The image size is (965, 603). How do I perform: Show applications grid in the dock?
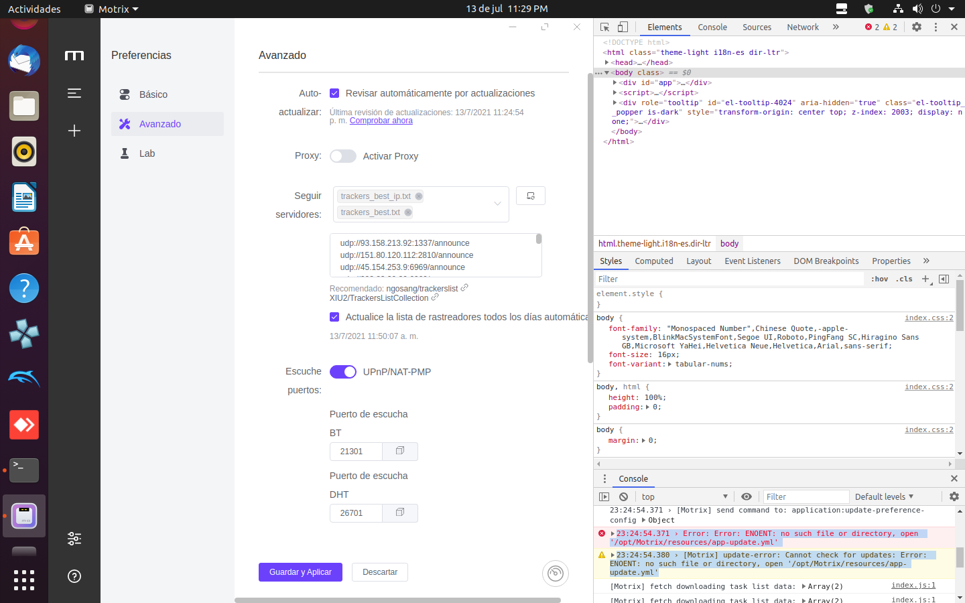point(24,580)
